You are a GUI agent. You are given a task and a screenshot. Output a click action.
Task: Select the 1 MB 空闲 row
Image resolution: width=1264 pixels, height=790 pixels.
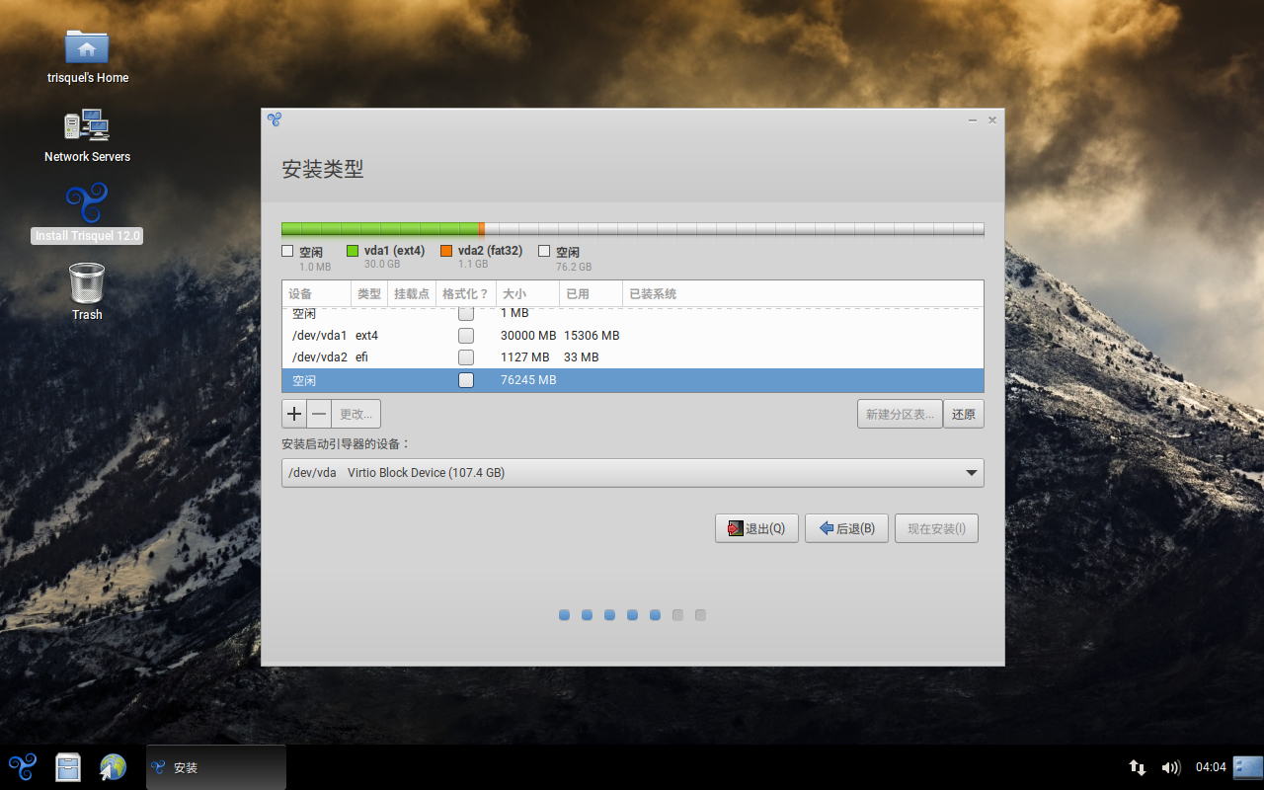[x=632, y=313]
